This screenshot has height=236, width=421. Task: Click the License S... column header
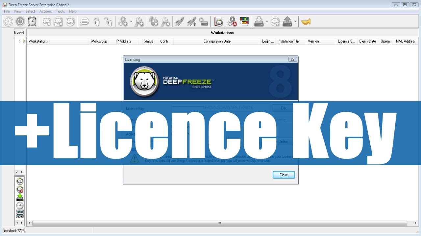[347, 41]
